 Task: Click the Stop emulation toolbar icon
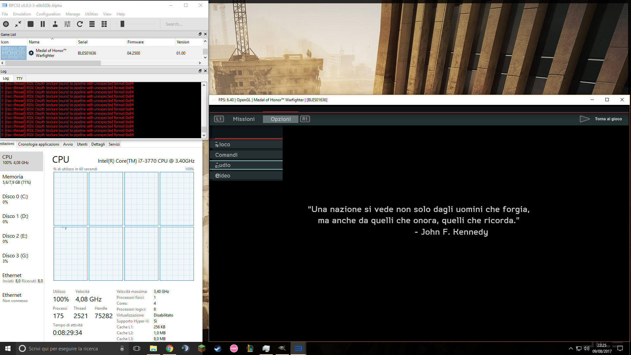(31, 24)
